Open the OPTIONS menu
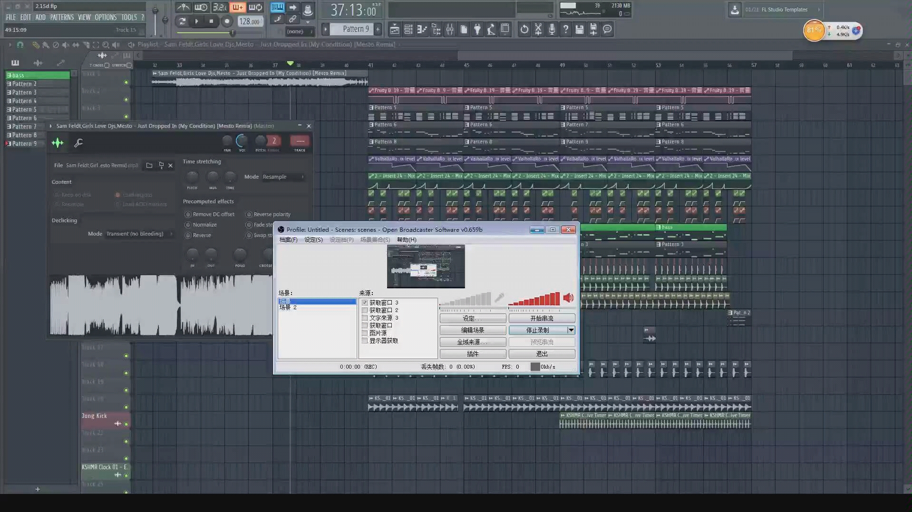This screenshot has height=512, width=912. (x=106, y=17)
